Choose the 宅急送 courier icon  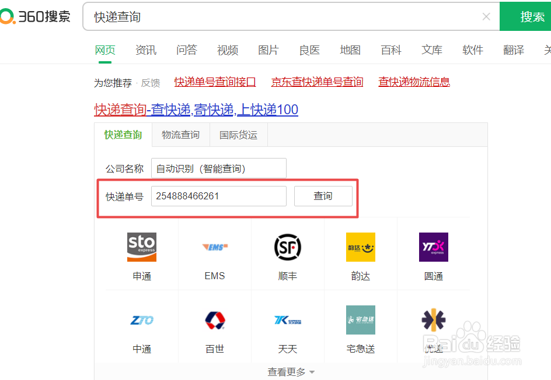(361, 320)
